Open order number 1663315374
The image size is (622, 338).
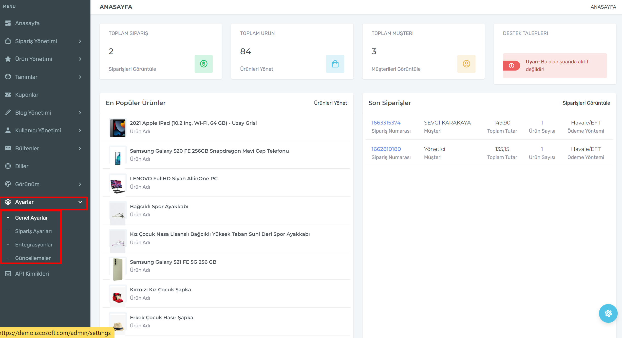pos(386,123)
